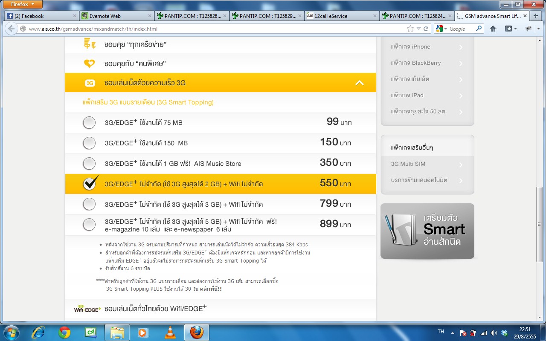Show hidden tray icons arrow

coord(453,333)
